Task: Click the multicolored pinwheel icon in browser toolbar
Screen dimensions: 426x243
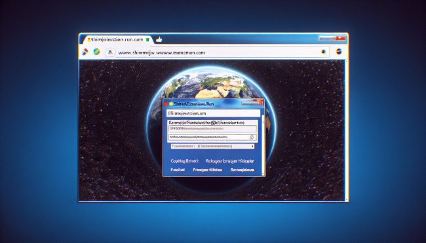Action: coord(85,52)
